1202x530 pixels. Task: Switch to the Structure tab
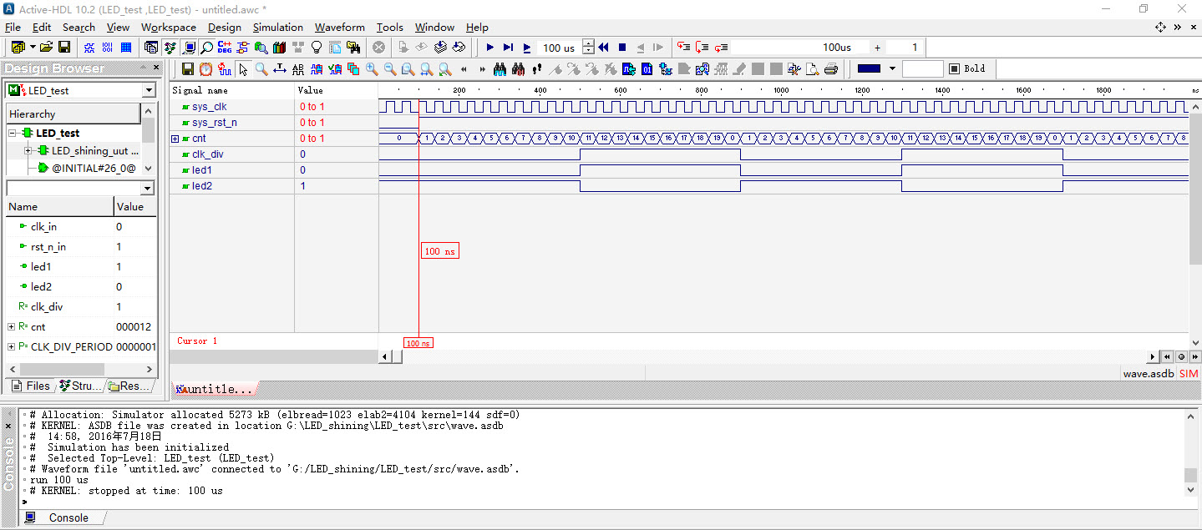(x=80, y=386)
